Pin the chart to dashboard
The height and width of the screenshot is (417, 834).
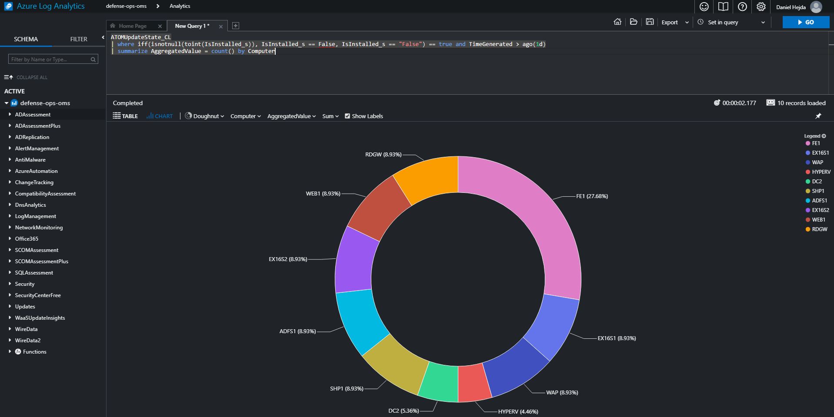pyautogui.click(x=818, y=116)
